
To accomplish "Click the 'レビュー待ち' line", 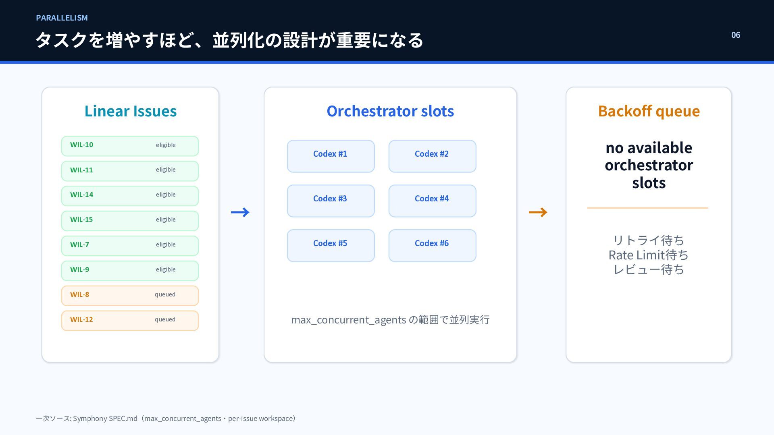I will pyautogui.click(x=649, y=269).
